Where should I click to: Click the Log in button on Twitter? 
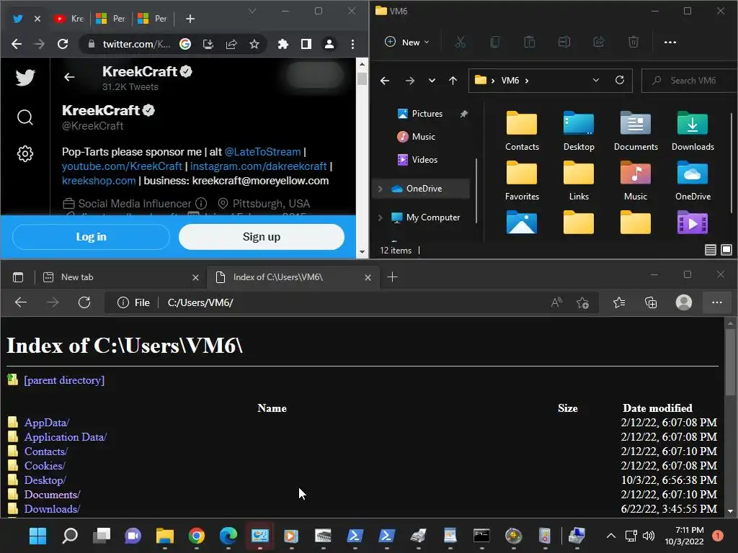pos(91,237)
